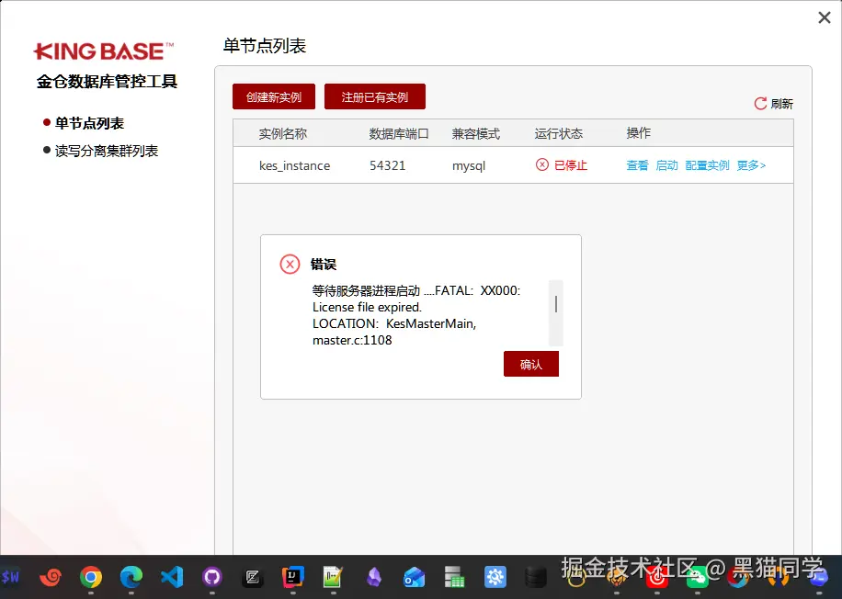Image resolution: width=842 pixels, height=599 pixels.
Task: Expand the 更多> options for kes_instance
Action: (751, 165)
